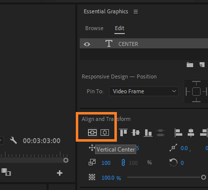The image size is (208, 190).
Task: Click the Vertical Center align icon
Action: coord(92,132)
